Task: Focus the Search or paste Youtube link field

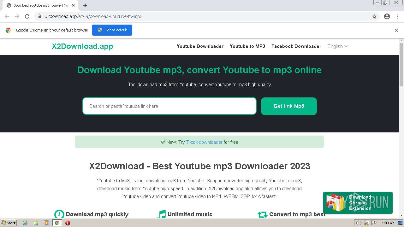Action: [169, 106]
